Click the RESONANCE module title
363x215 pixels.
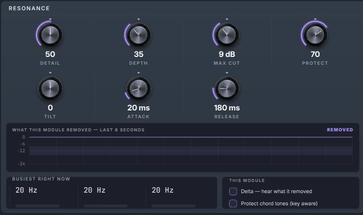29,8
